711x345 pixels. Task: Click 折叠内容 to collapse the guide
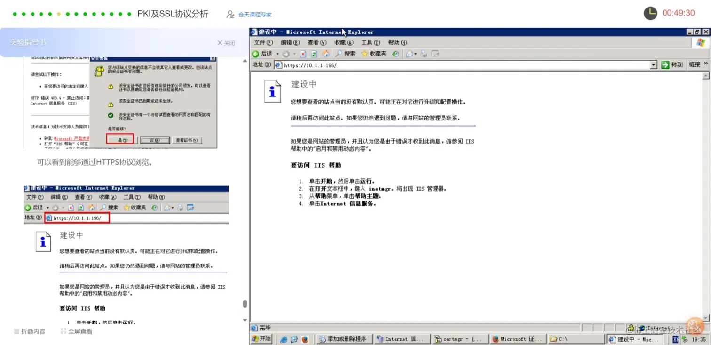pos(30,331)
